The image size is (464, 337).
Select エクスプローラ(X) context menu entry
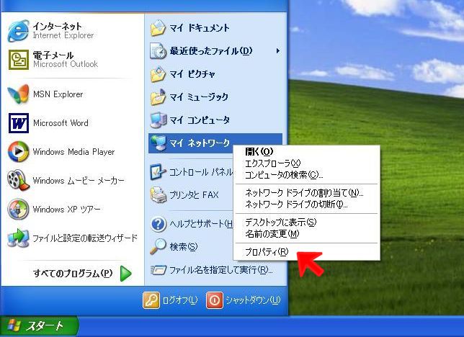click(x=272, y=163)
